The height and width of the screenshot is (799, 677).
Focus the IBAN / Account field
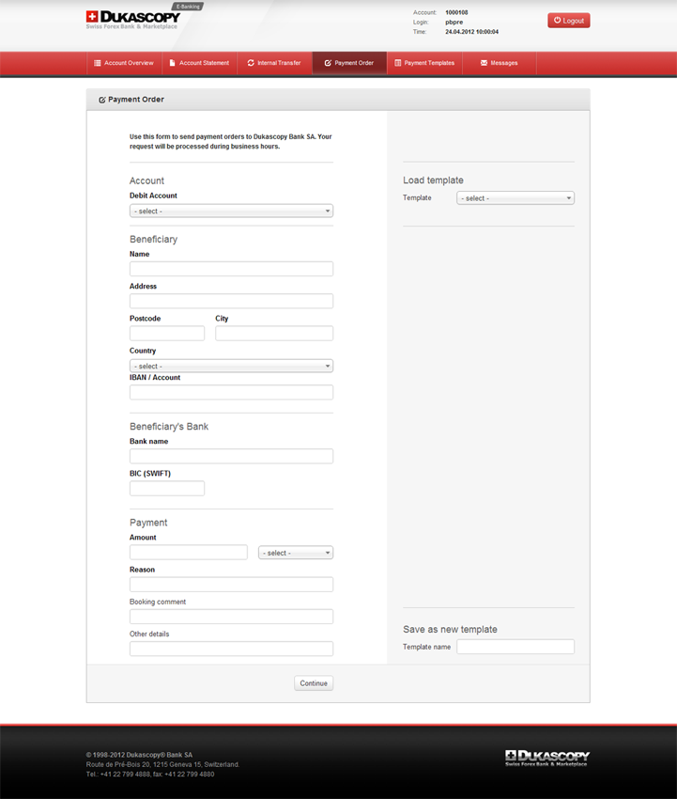[231, 392]
